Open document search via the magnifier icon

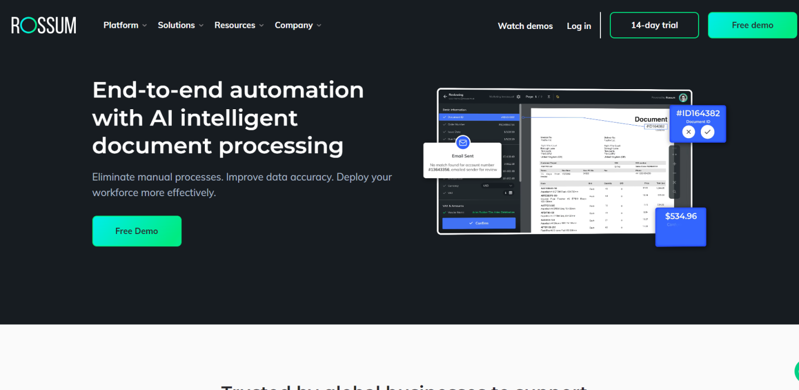point(675,192)
